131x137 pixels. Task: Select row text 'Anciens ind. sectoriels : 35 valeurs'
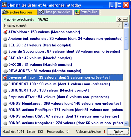38,39
